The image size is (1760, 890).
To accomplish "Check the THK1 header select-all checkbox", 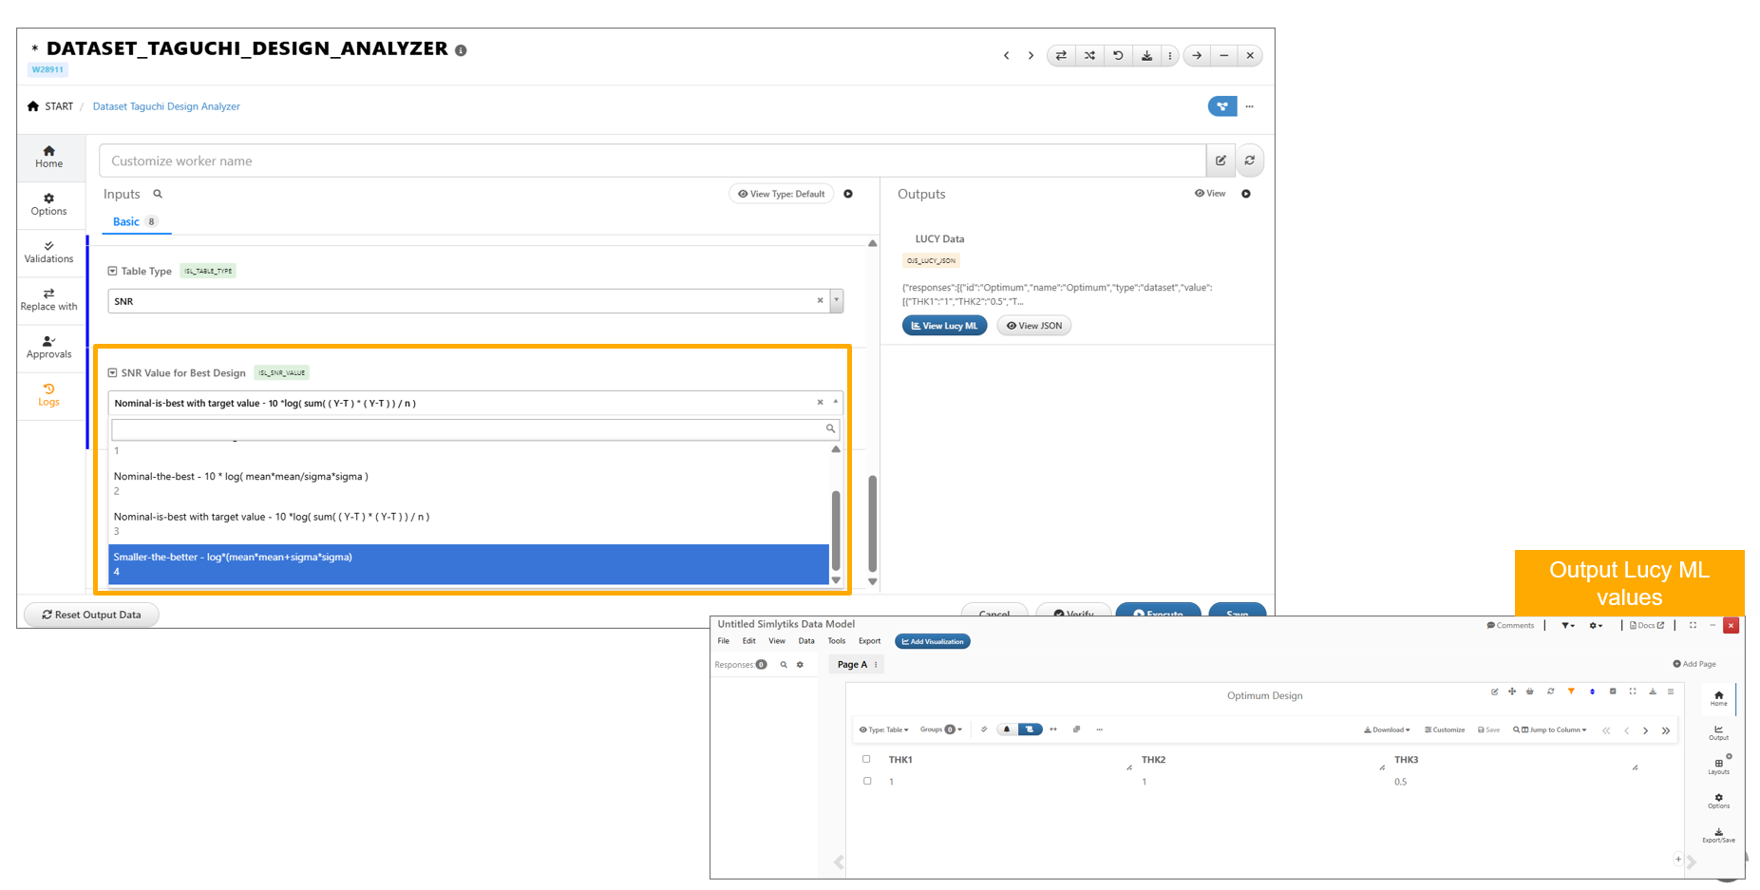I will click(866, 759).
